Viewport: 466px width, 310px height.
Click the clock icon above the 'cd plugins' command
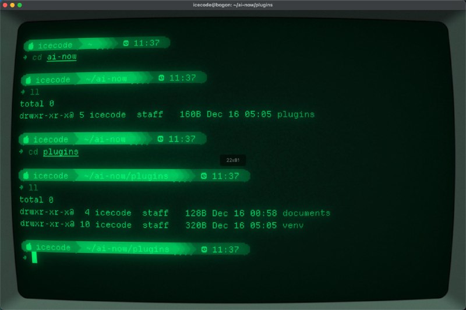coord(160,139)
